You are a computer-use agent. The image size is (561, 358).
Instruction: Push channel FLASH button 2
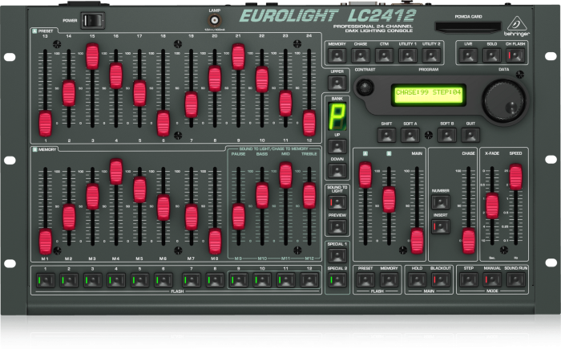click(69, 280)
